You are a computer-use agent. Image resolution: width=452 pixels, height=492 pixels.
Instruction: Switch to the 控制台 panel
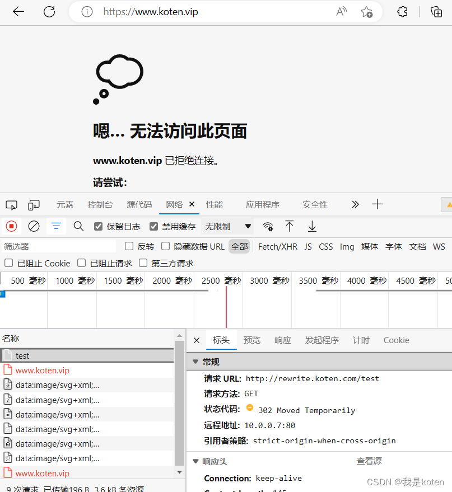[100, 205]
